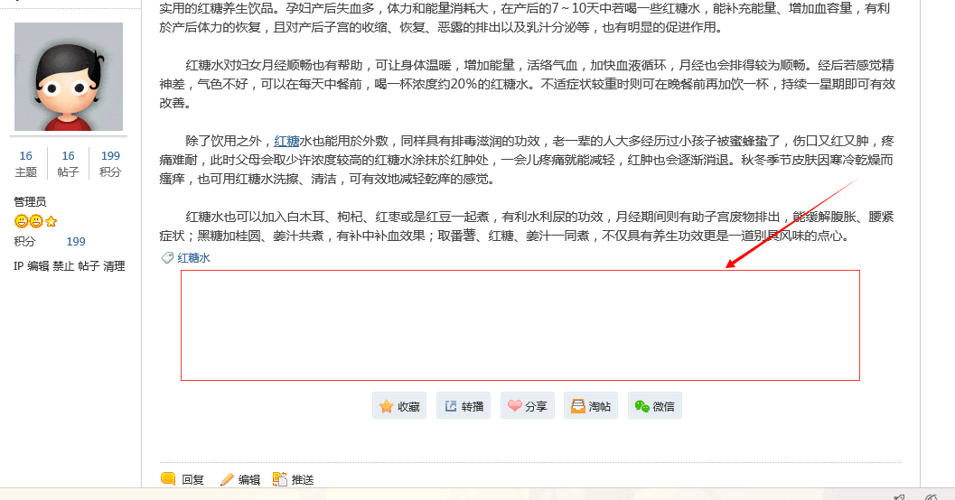955x500 pixels.
Task: Click the 编辑 edit post link
Action: pyautogui.click(x=249, y=479)
